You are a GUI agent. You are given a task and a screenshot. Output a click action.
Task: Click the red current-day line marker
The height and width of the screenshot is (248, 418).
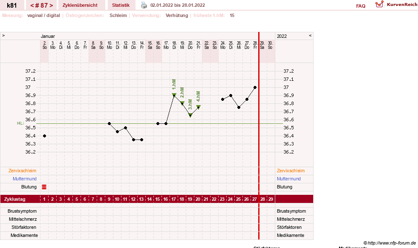pos(259,136)
